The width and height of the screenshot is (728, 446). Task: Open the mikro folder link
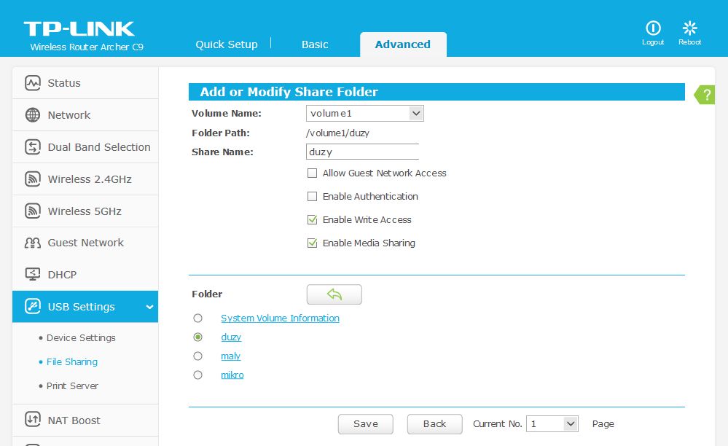[232, 375]
